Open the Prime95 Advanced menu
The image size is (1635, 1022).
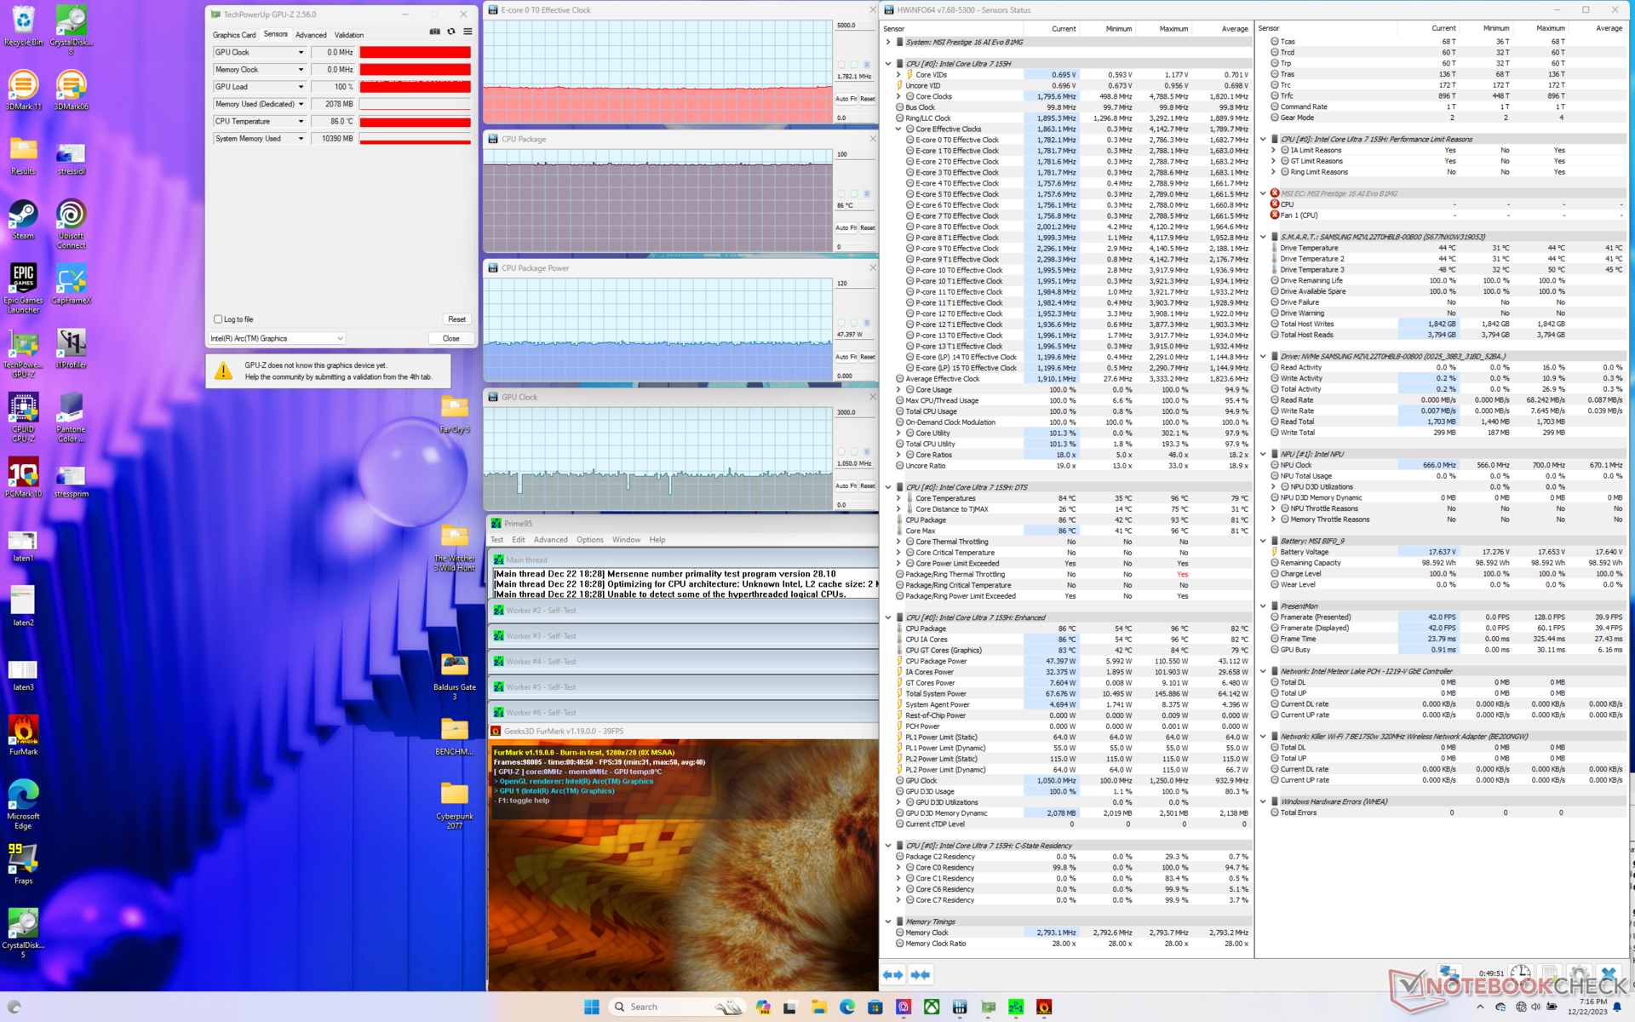point(550,540)
